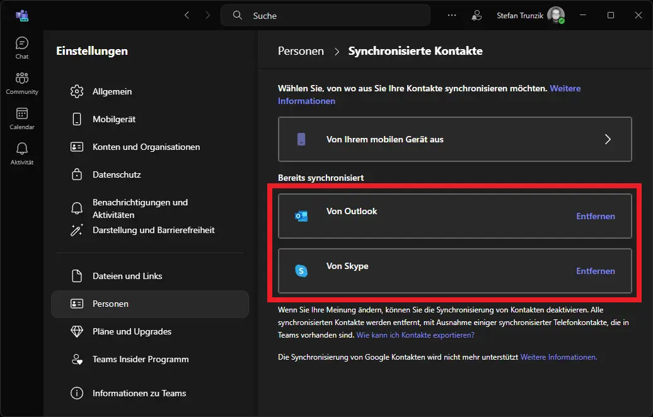Screen dimensions: 653x417
Task: Click the Skype icon in sync list
Action: pos(301,271)
